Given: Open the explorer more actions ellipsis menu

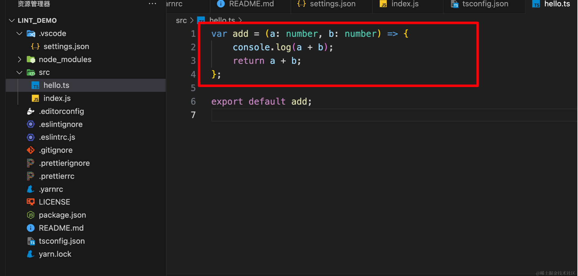Looking at the screenshot, I should click(x=152, y=4).
